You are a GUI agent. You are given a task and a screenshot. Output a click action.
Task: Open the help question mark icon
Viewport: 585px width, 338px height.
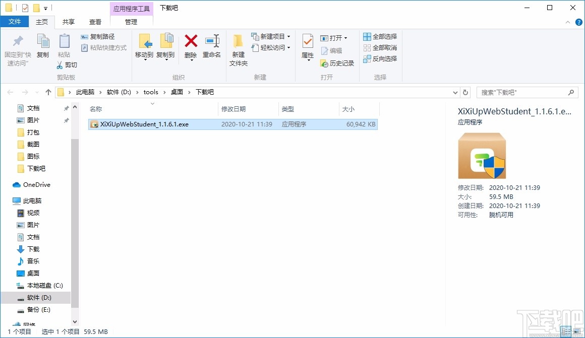[579, 22]
